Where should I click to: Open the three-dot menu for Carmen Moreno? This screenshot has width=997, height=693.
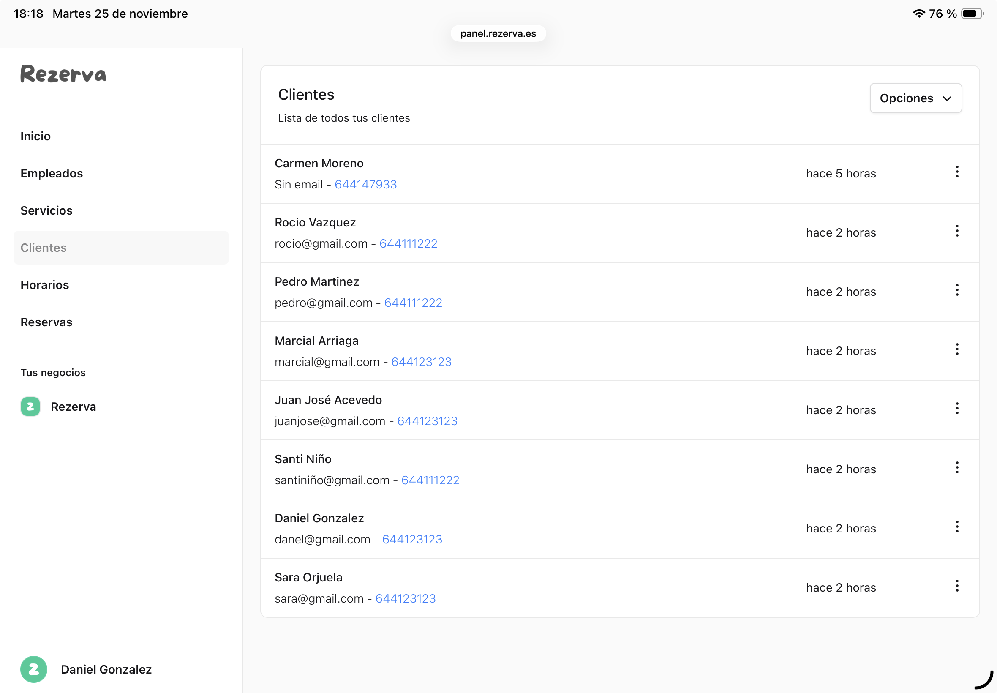point(956,172)
